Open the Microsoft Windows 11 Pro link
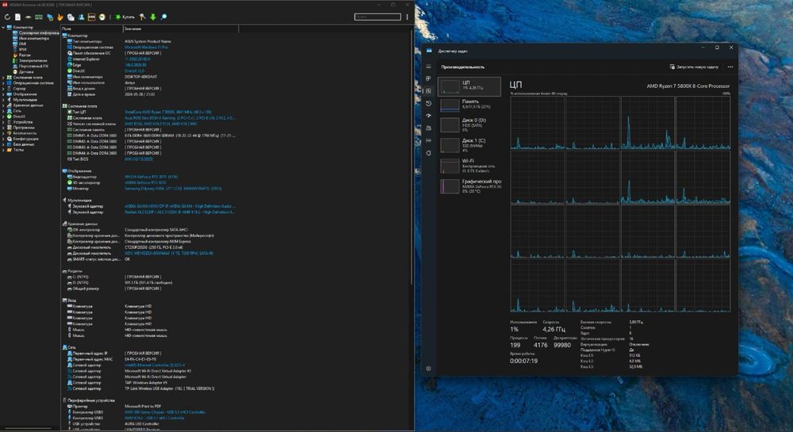Image resolution: width=793 pixels, height=432 pixels. [x=146, y=47]
